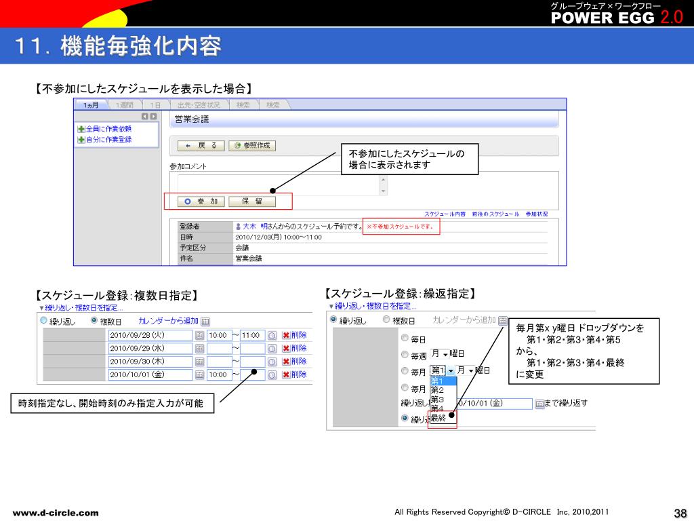This screenshot has width=694, height=521.
Task: Collapse 繰り返し・複数日を指定 in 複数日指定 panel
Action: pos(81,308)
